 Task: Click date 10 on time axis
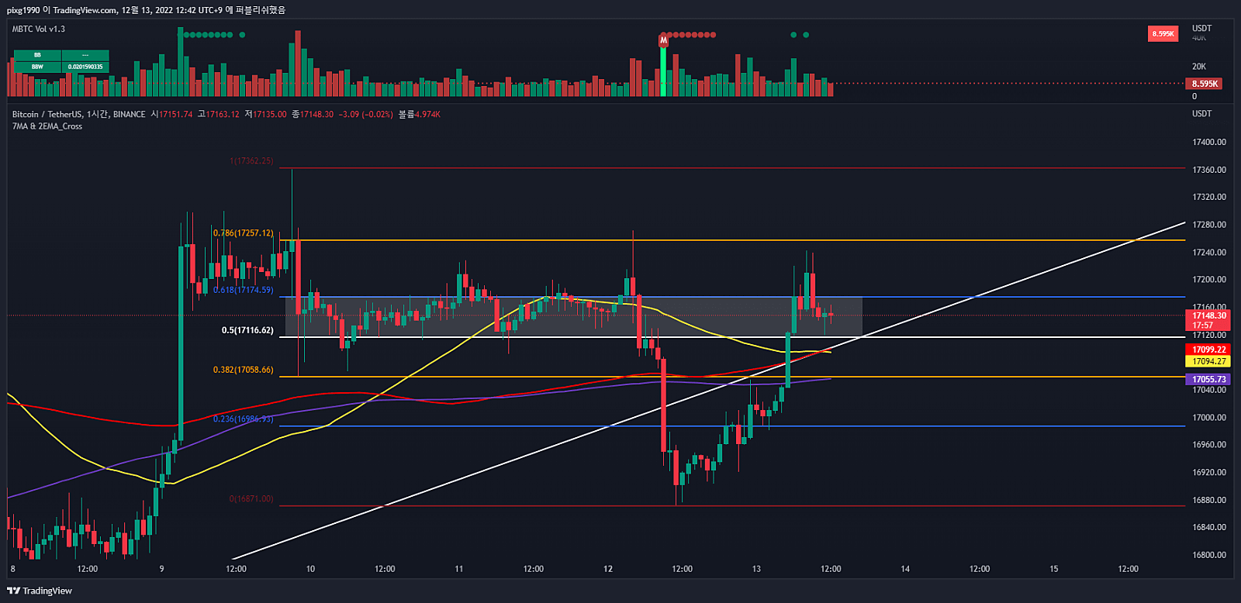310,569
